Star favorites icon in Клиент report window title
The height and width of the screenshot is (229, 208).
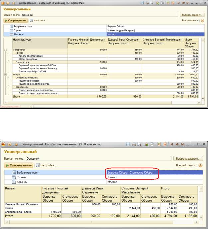pyautogui.click(x=16, y=144)
